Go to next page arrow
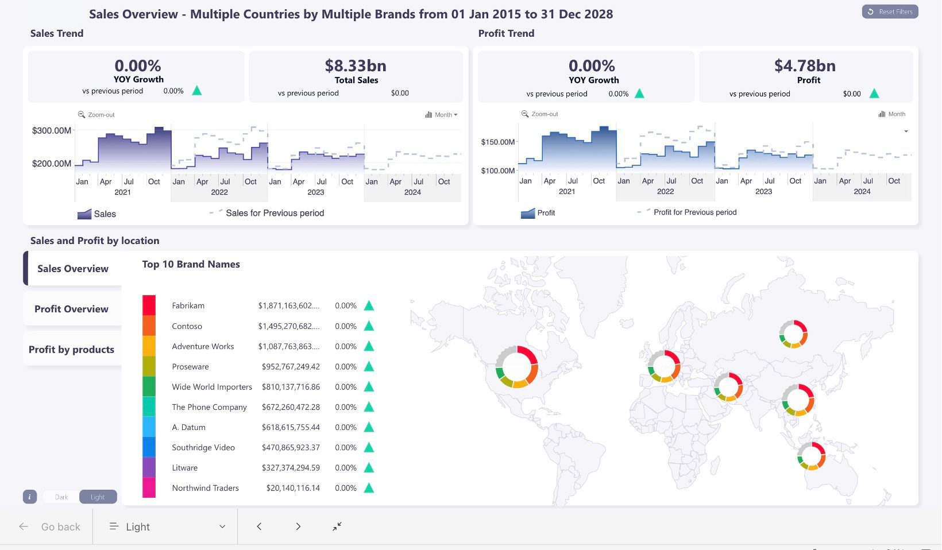Image resolution: width=942 pixels, height=550 pixels. [298, 526]
